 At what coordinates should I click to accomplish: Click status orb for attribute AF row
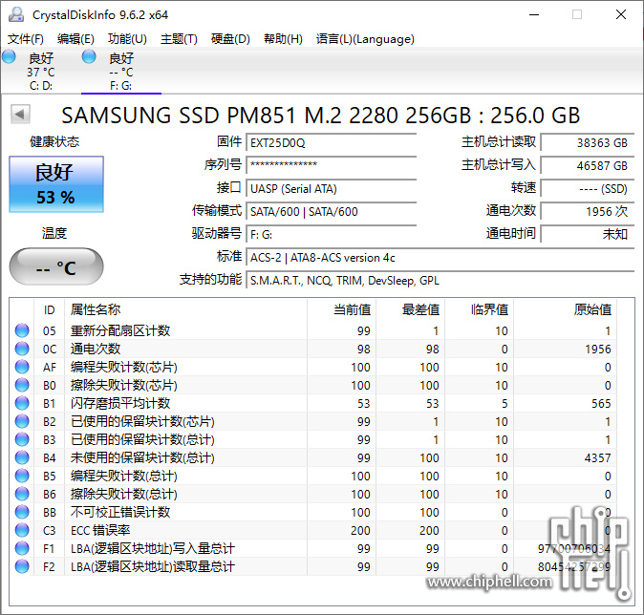point(22,367)
